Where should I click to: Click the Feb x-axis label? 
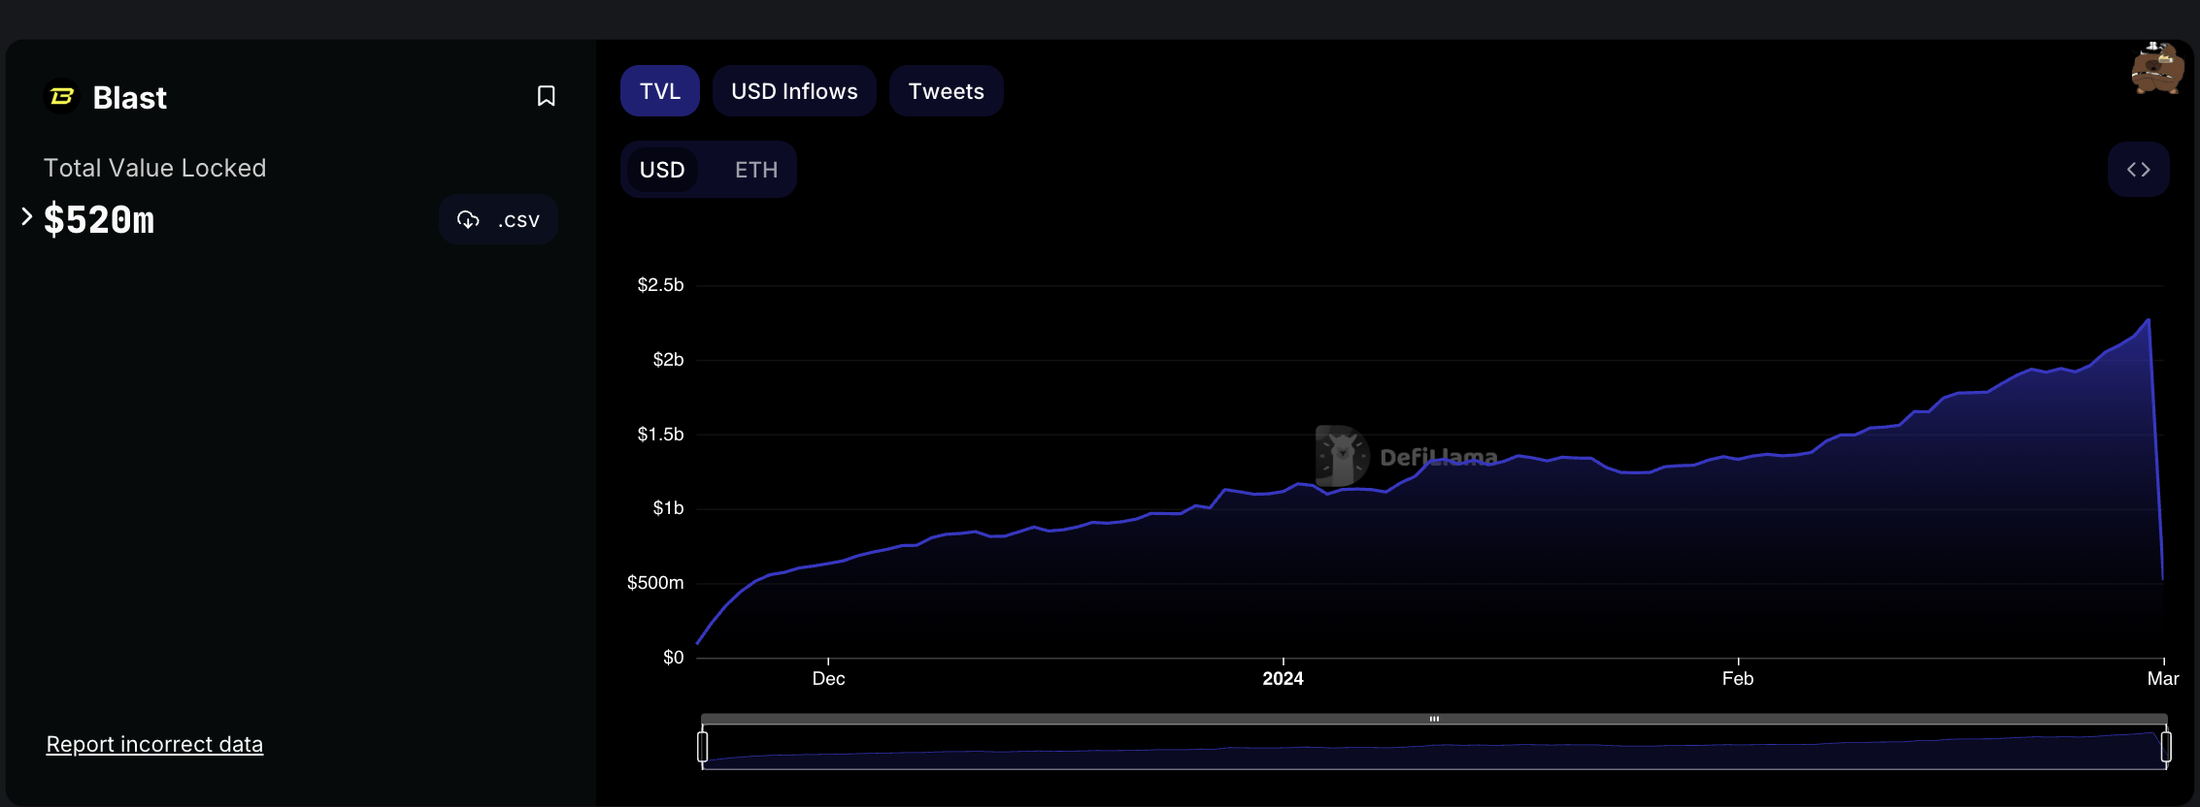[x=1738, y=679]
